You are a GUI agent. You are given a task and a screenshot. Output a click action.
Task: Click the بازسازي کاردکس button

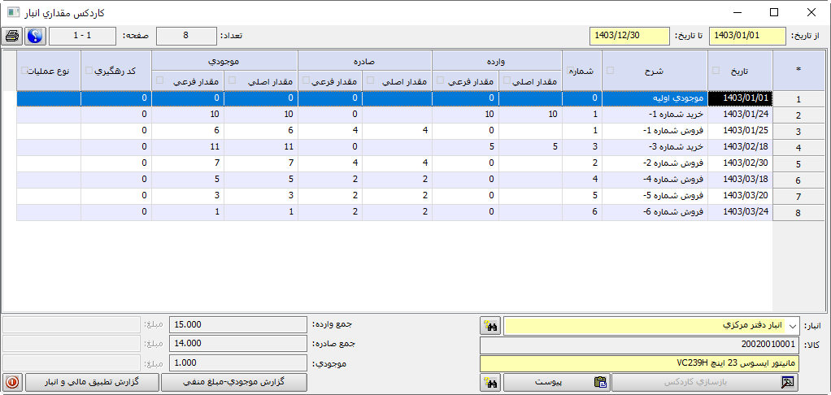click(x=705, y=382)
